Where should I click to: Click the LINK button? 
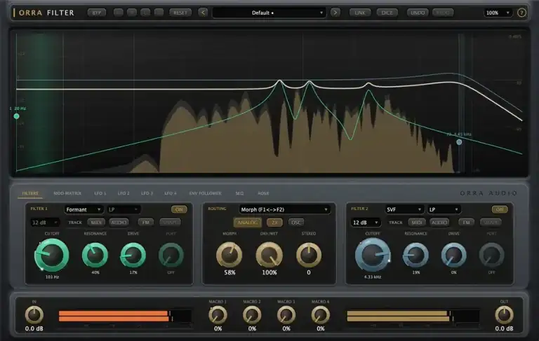360,13
